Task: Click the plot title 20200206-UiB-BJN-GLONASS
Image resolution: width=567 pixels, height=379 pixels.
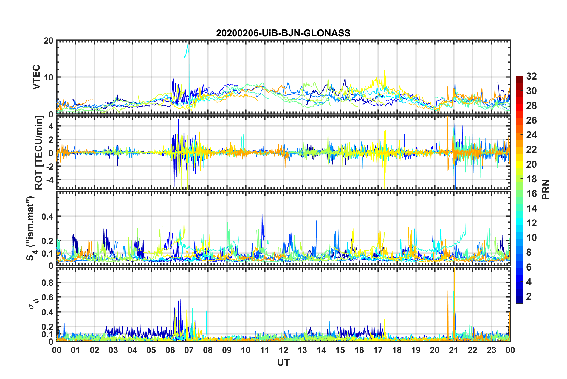Action: (x=283, y=33)
